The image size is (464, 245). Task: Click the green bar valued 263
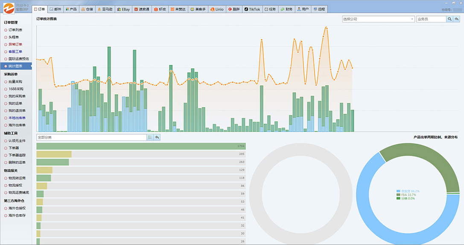(x=53, y=162)
